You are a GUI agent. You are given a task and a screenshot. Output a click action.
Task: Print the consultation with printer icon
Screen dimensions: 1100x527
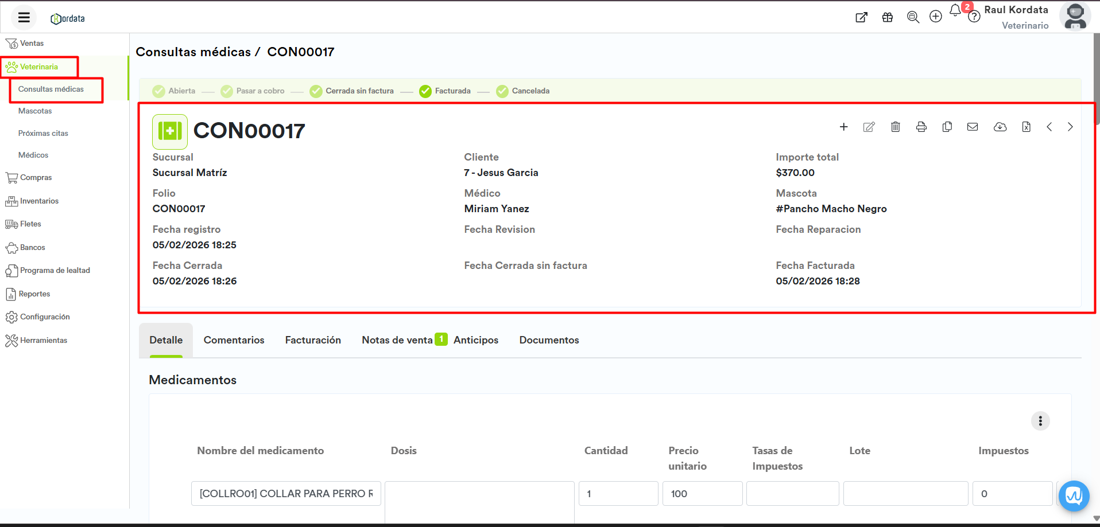[921, 127]
